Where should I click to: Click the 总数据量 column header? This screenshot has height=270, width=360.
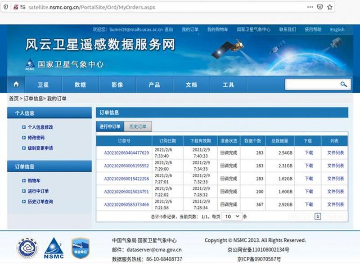click(279, 141)
